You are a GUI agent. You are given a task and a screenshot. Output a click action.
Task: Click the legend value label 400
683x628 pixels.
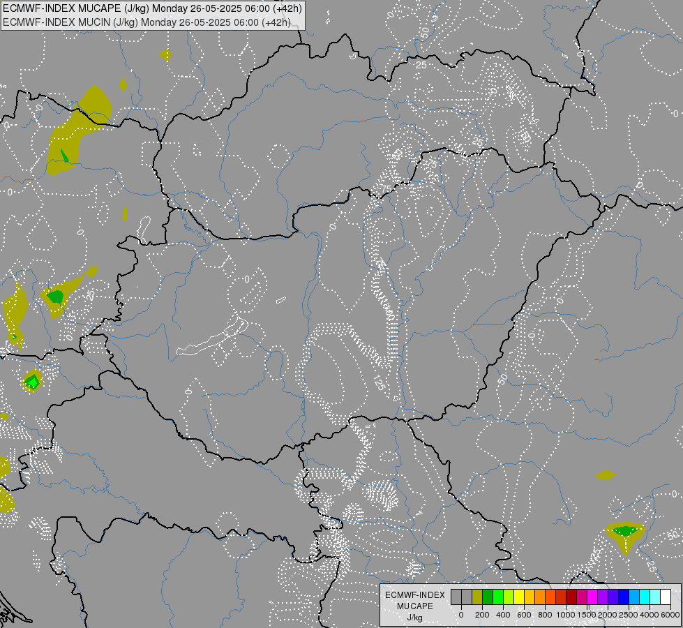[503, 615]
